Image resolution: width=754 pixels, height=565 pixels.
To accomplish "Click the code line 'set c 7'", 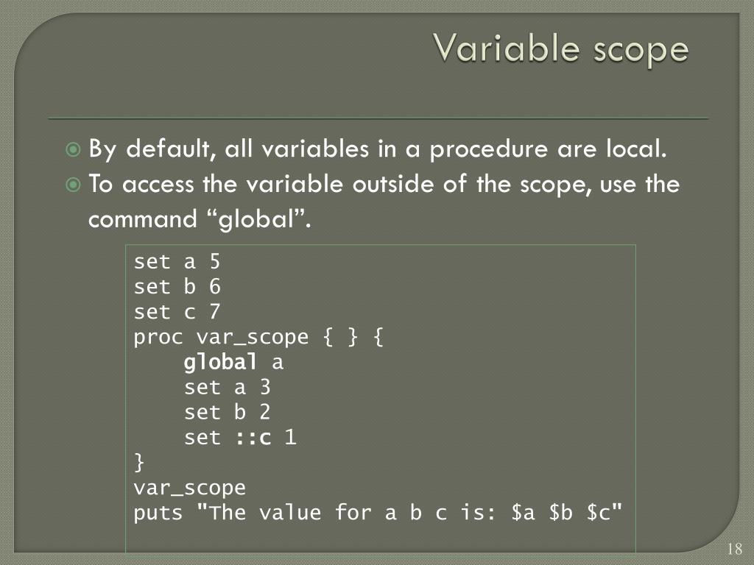I will tap(177, 312).
